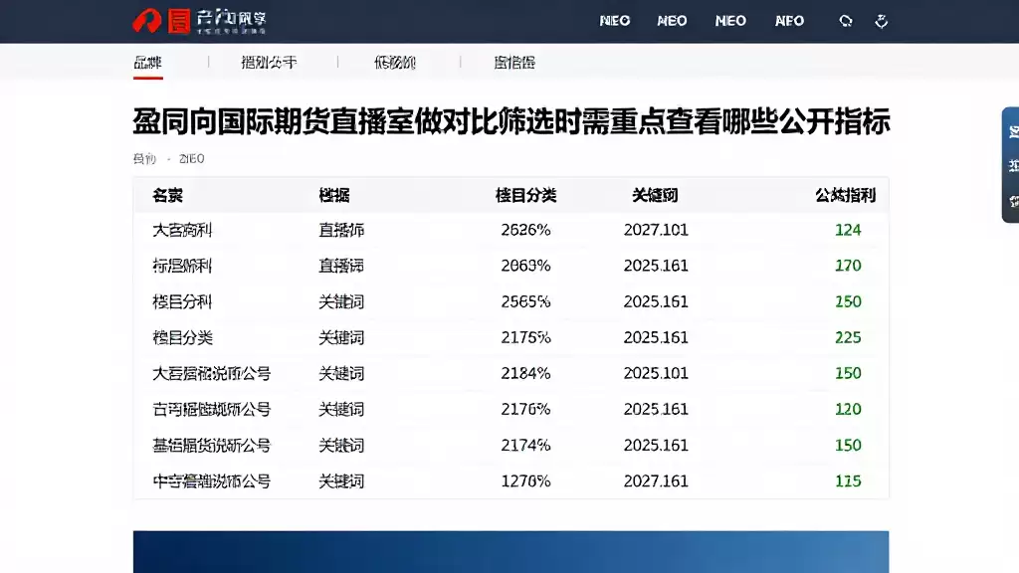Click the blue banner image below the table
The image size is (1019, 573).
click(x=510, y=551)
